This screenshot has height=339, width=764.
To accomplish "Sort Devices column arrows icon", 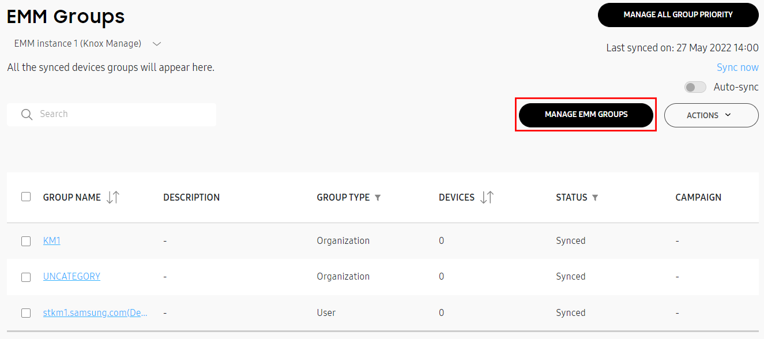I will tap(487, 197).
